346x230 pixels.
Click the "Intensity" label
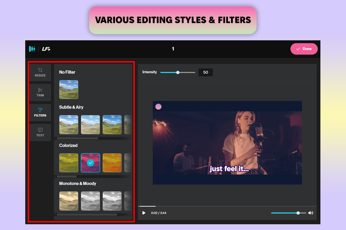point(149,72)
